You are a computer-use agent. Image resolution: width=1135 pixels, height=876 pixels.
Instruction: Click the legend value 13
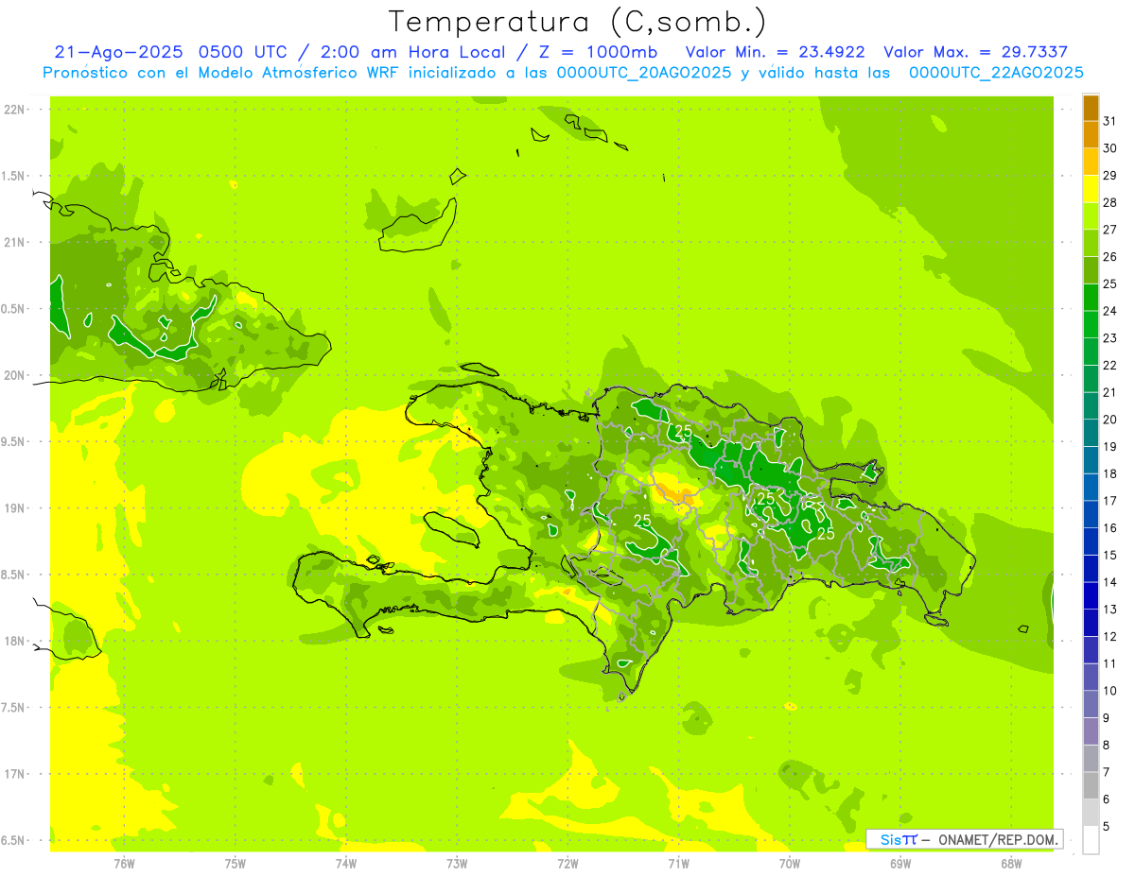click(x=1110, y=610)
